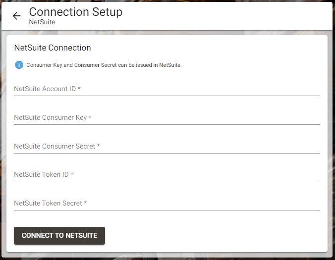The image size is (335, 260).
Task: Select the NetSuite Consumer Key input
Action: (x=167, y=118)
